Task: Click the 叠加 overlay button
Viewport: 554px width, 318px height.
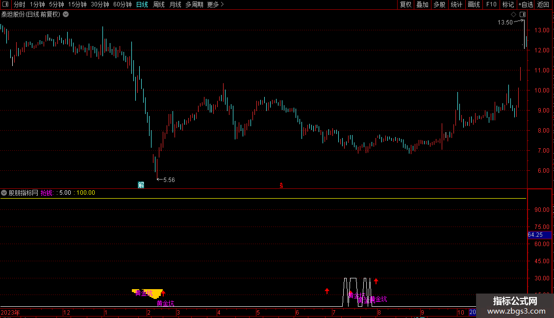Action: pyautogui.click(x=422, y=4)
